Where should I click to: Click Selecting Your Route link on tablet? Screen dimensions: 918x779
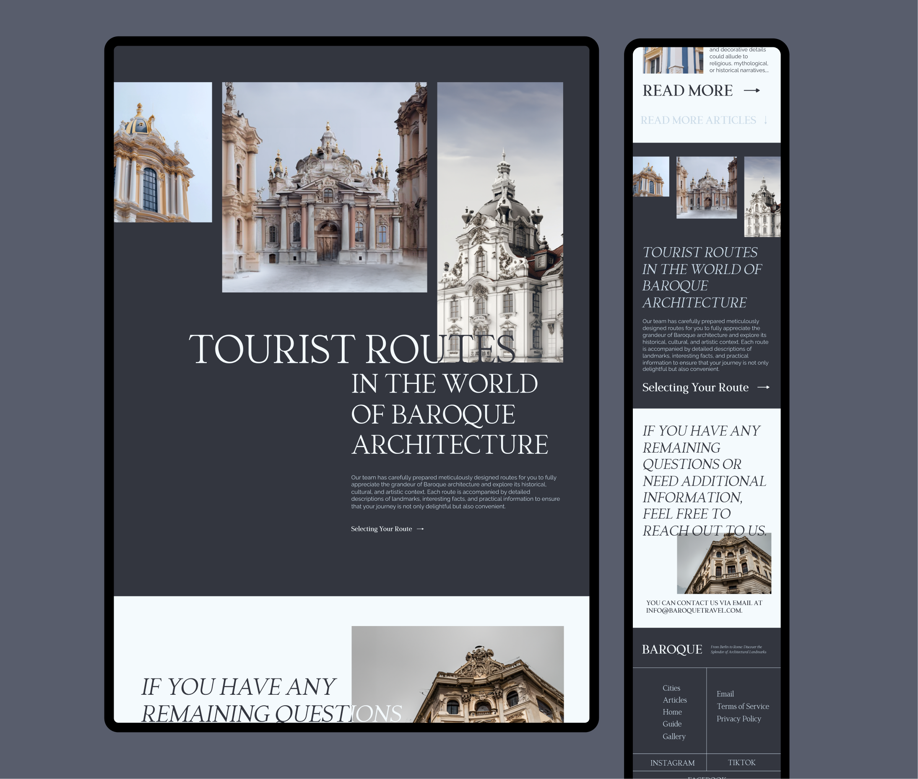click(382, 528)
